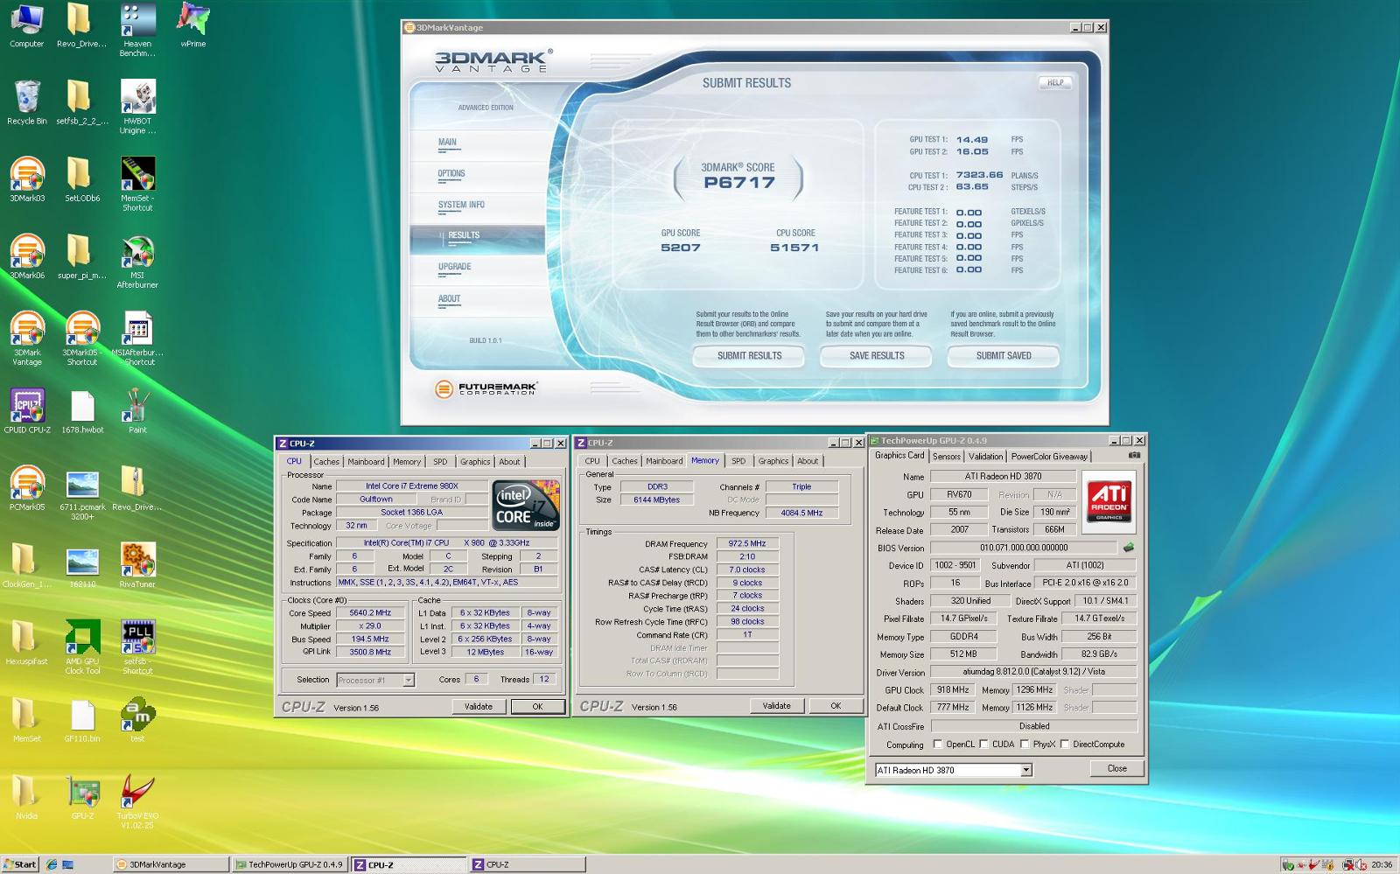Open the GF110.bin file icon
Viewport: 1400px width, 874px height.
(x=82, y=720)
